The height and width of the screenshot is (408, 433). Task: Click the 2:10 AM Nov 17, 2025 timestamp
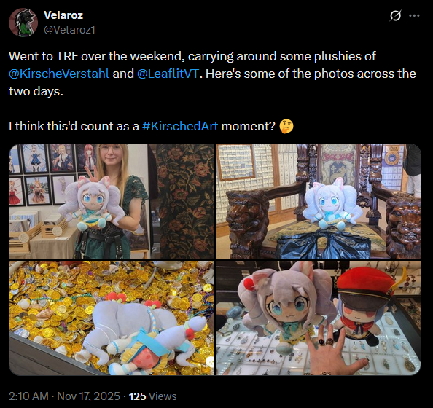[x=64, y=396]
